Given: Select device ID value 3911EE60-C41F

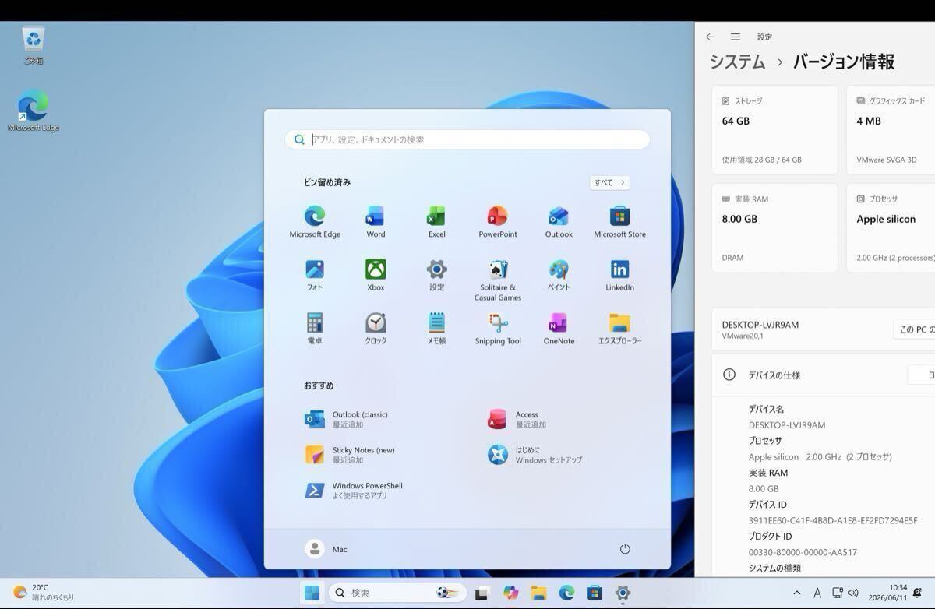Looking at the screenshot, I should click(833, 520).
